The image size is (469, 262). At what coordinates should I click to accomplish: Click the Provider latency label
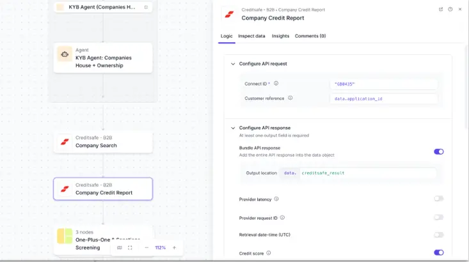pyautogui.click(x=255, y=199)
